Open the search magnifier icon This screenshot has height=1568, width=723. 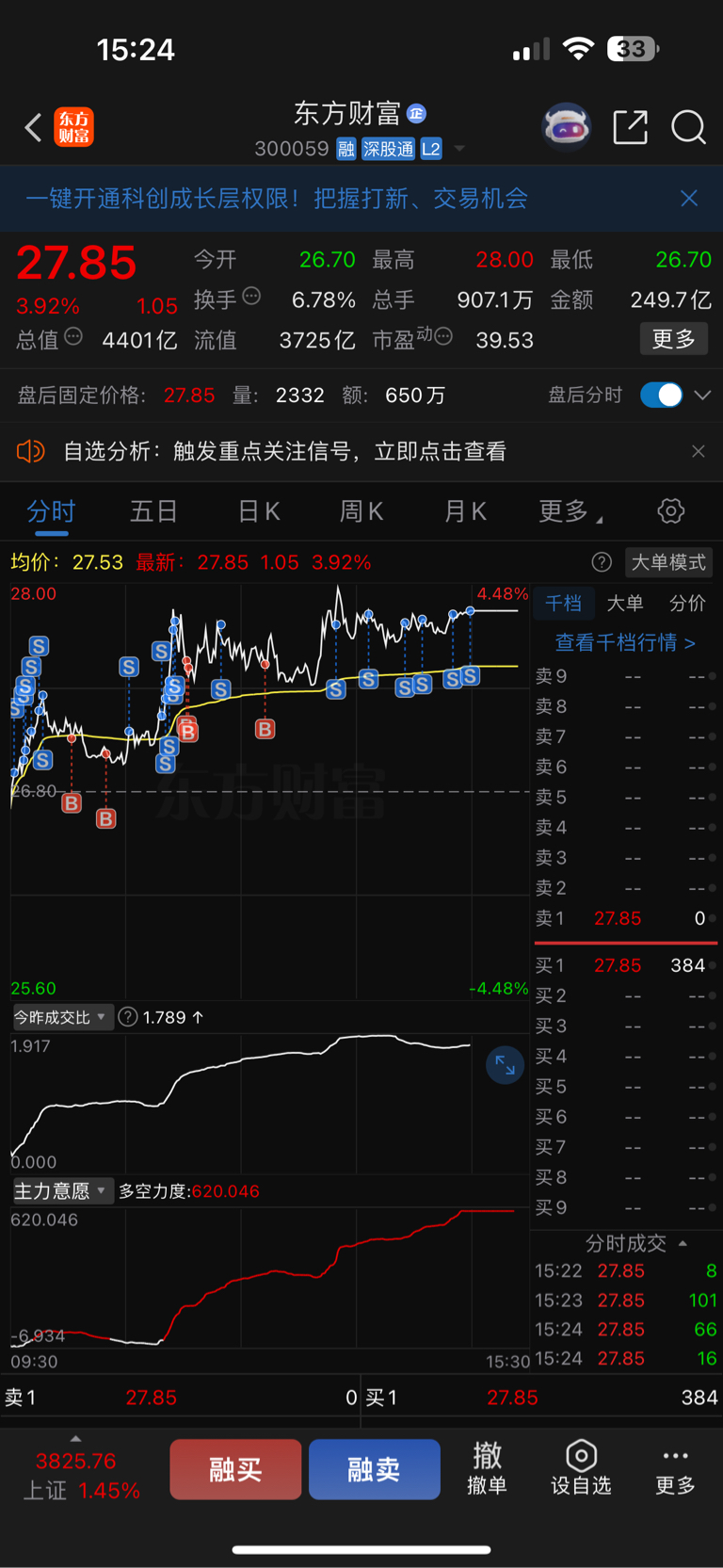688,127
